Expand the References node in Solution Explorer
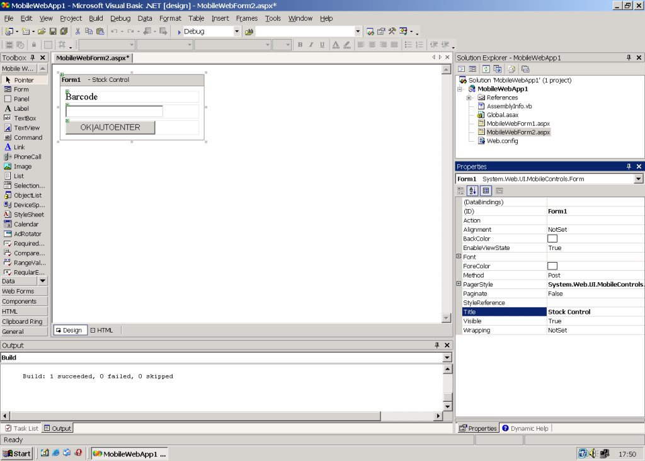 469,98
